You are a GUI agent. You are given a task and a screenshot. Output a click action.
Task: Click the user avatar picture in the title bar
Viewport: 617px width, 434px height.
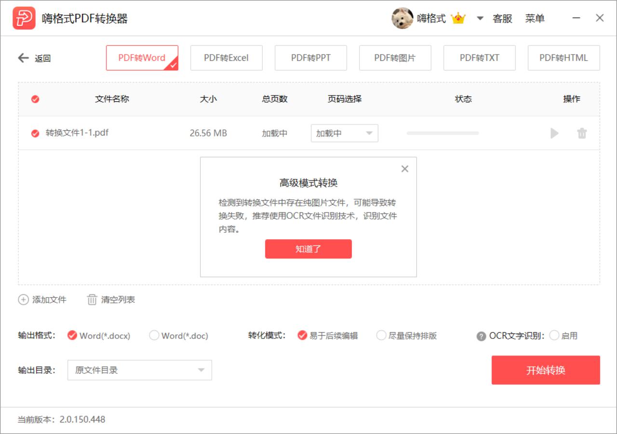[402, 18]
